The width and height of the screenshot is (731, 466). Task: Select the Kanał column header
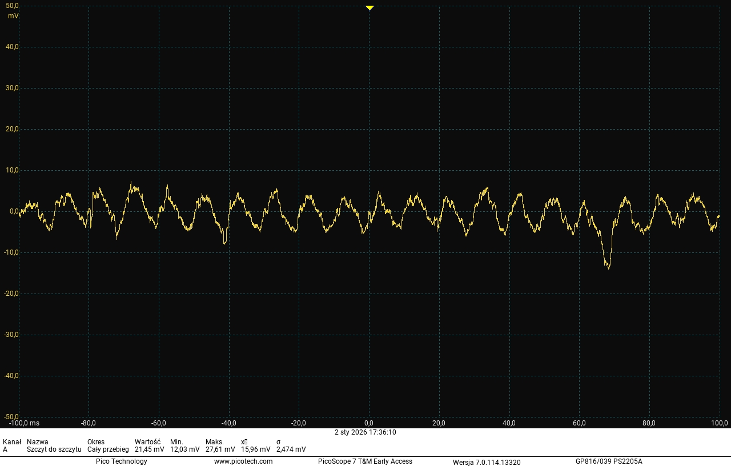pos(12,442)
